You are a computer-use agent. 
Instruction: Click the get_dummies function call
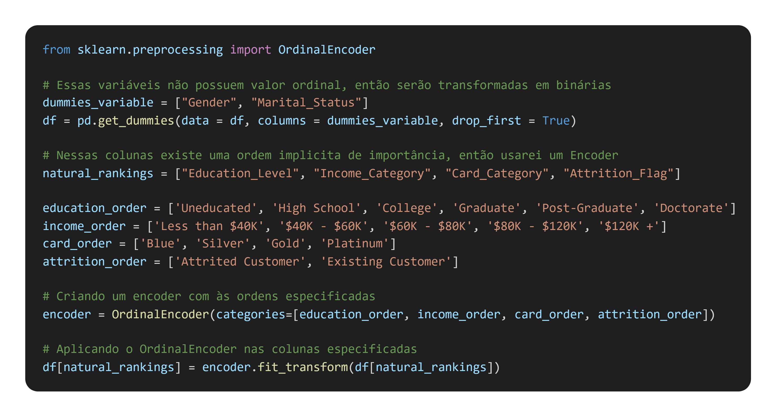[x=136, y=121]
